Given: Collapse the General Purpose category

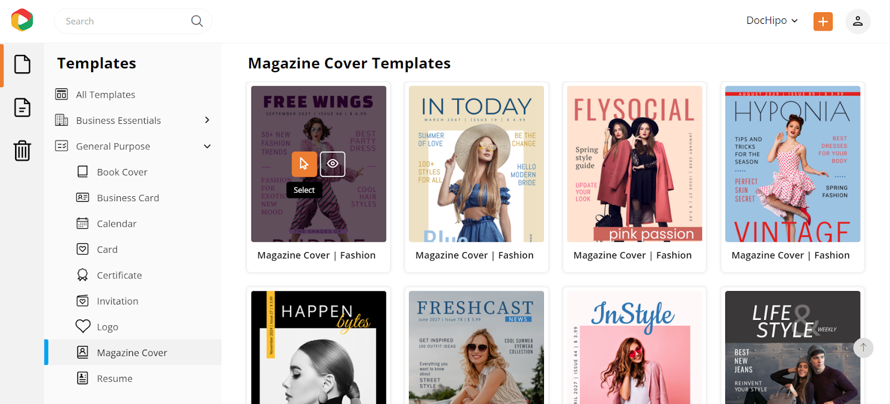Looking at the screenshot, I should (x=207, y=146).
